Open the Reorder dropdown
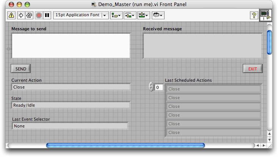Viewport: 278px width, 157px height. tap(158, 15)
